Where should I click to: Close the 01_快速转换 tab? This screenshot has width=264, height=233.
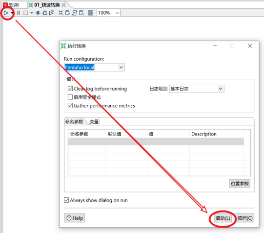[63, 5]
